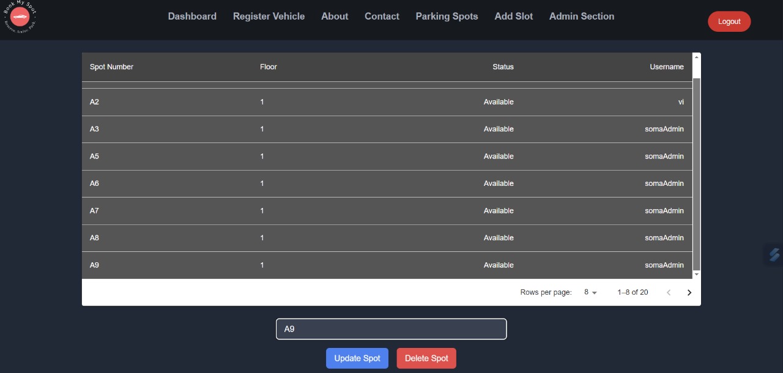This screenshot has width=783, height=373.
Task: Open the Dashboard nav link
Action: [x=192, y=17]
